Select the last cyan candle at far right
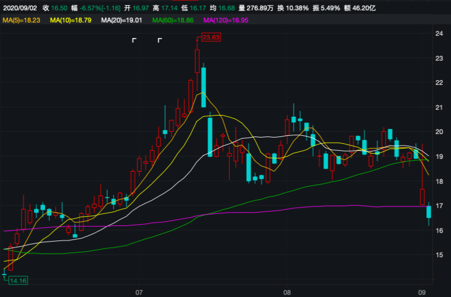The height and width of the screenshot is (297, 451). (429, 212)
